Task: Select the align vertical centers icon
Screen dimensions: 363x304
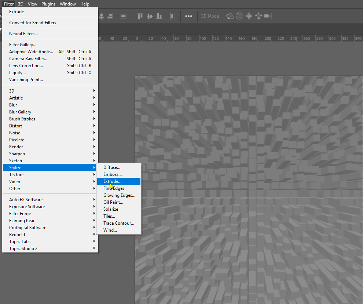Action: pos(150,16)
